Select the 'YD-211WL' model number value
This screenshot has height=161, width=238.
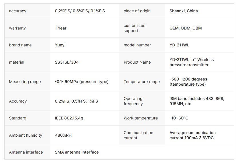(x=179, y=45)
